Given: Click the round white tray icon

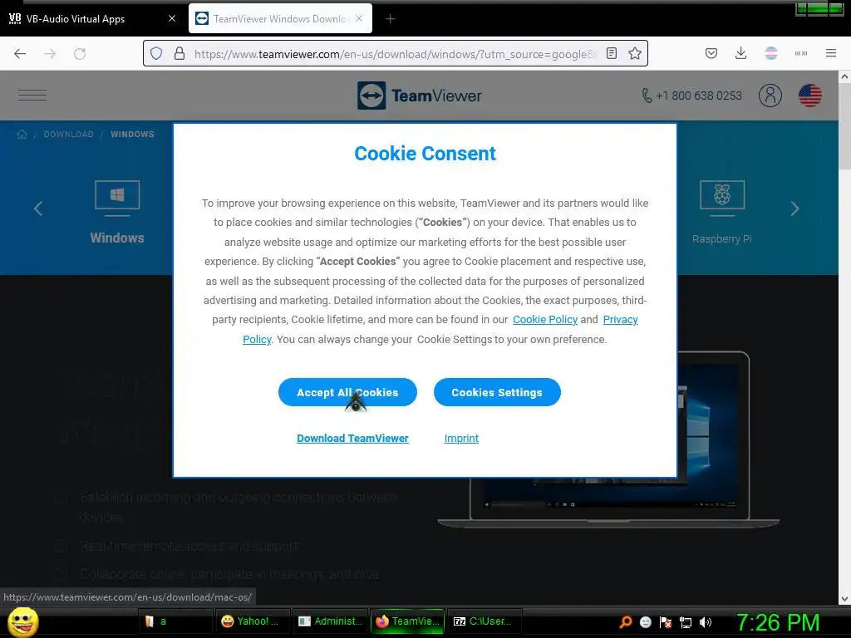Looking at the screenshot, I should click(x=645, y=622).
